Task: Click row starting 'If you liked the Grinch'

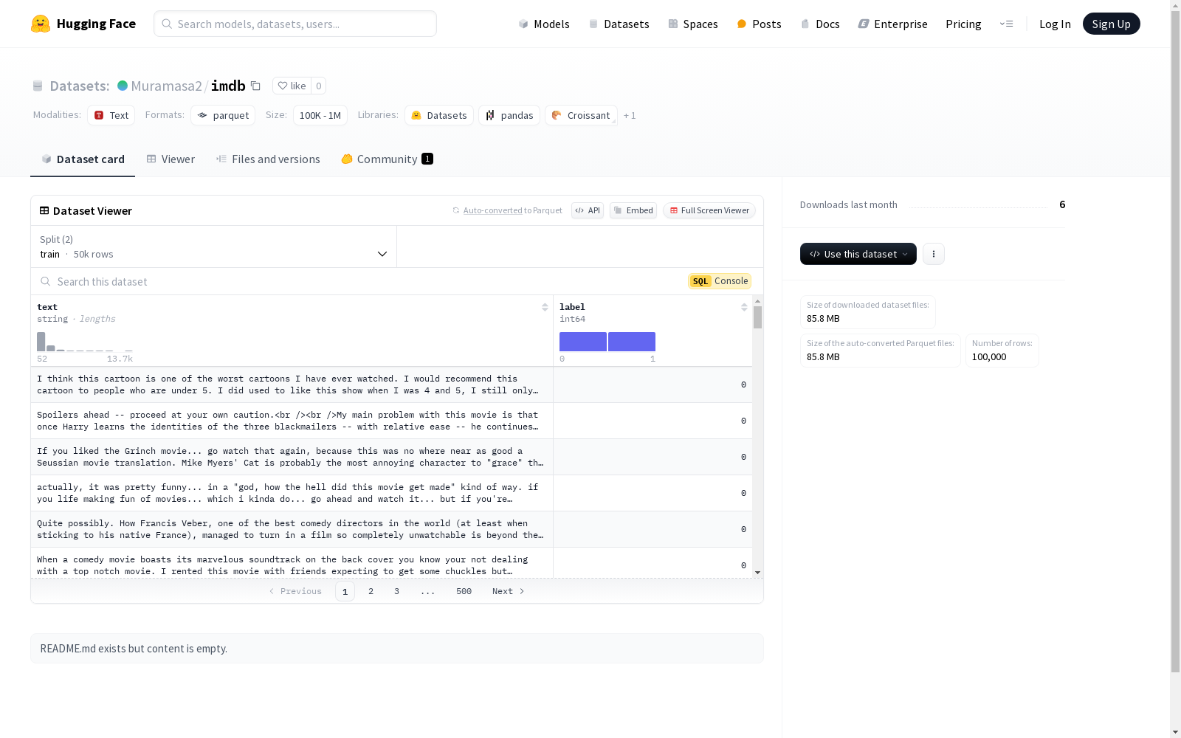Action: tap(391, 457)
